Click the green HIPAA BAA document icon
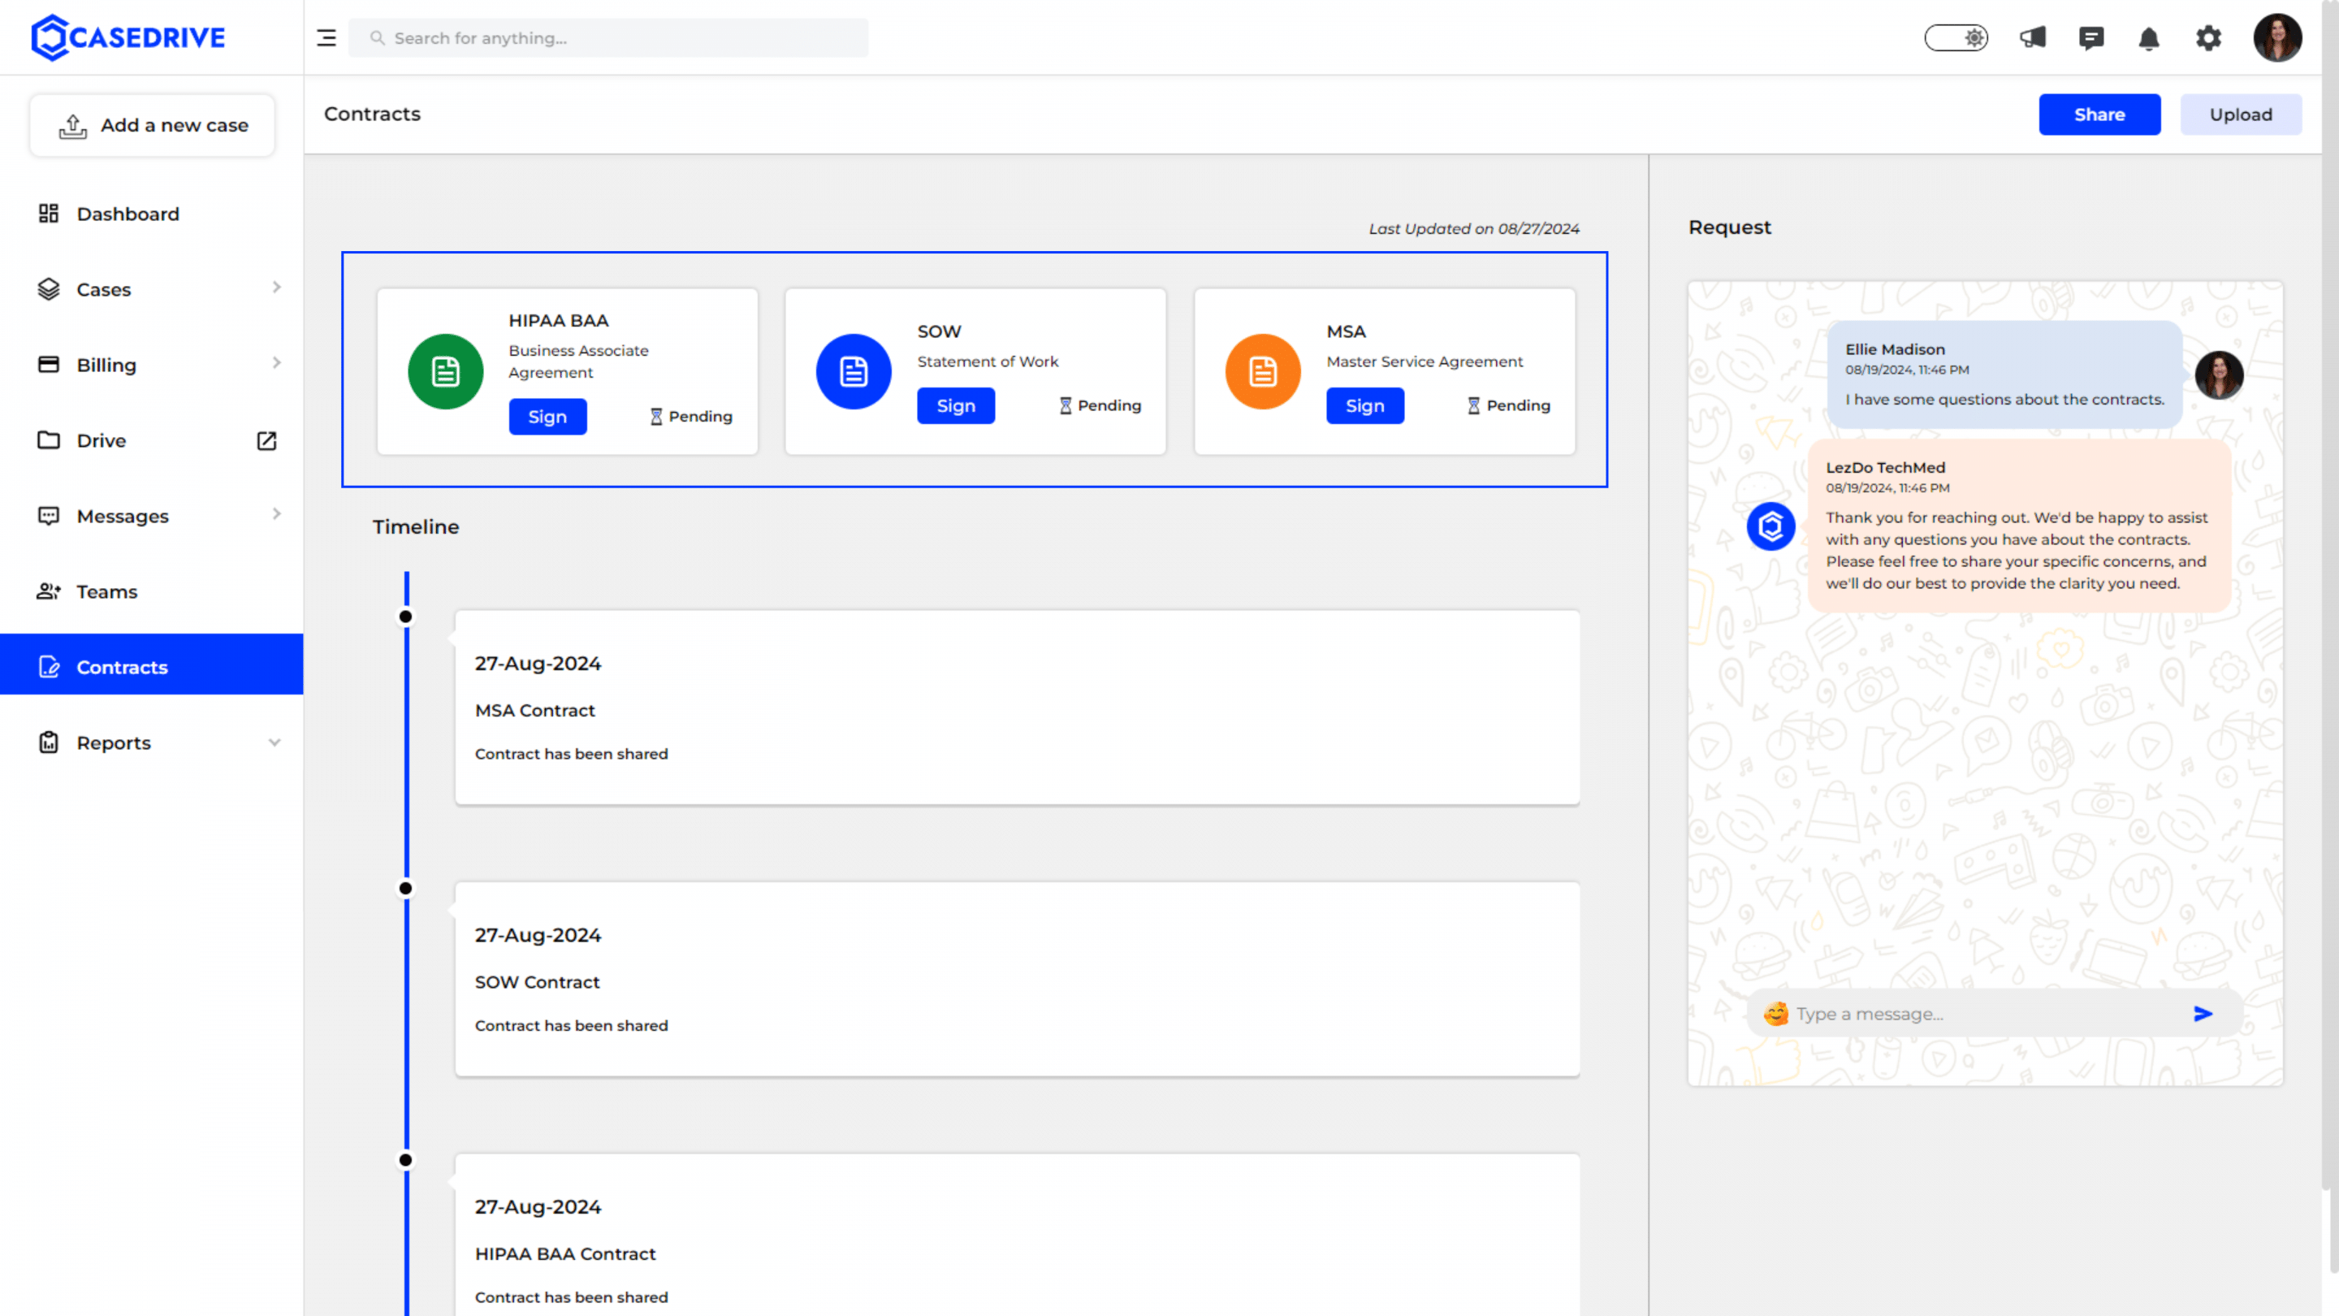Viewport: 2339px width, 1316px height. (445, 371)
